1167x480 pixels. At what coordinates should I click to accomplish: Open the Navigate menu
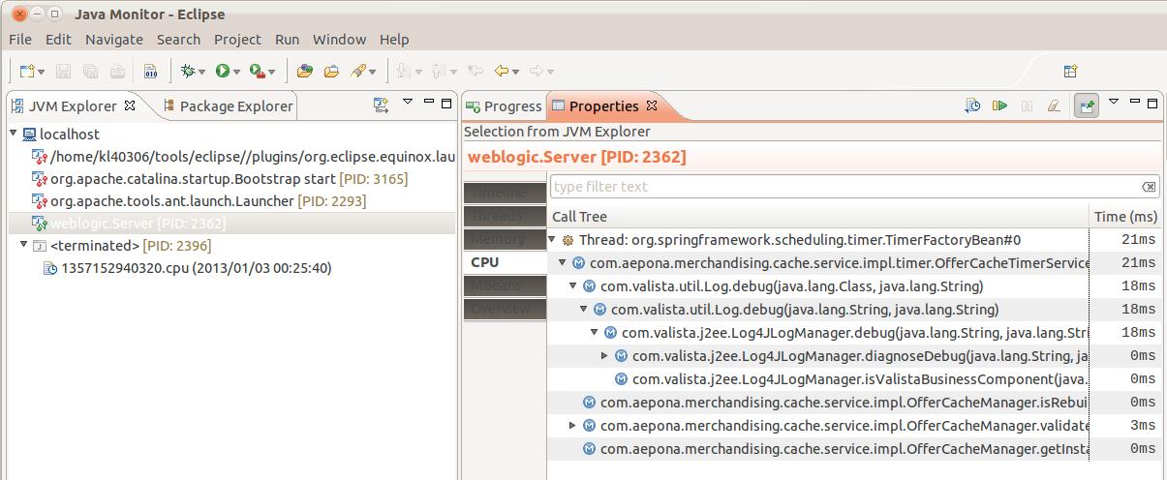114,40
